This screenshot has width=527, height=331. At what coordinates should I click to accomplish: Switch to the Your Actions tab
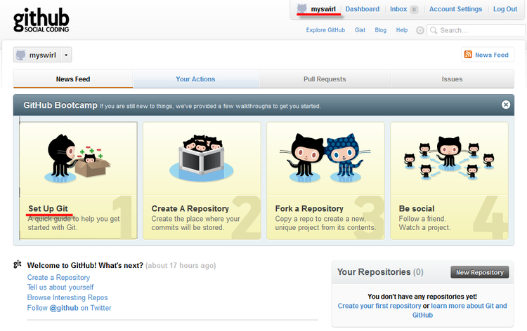(195, 79)
